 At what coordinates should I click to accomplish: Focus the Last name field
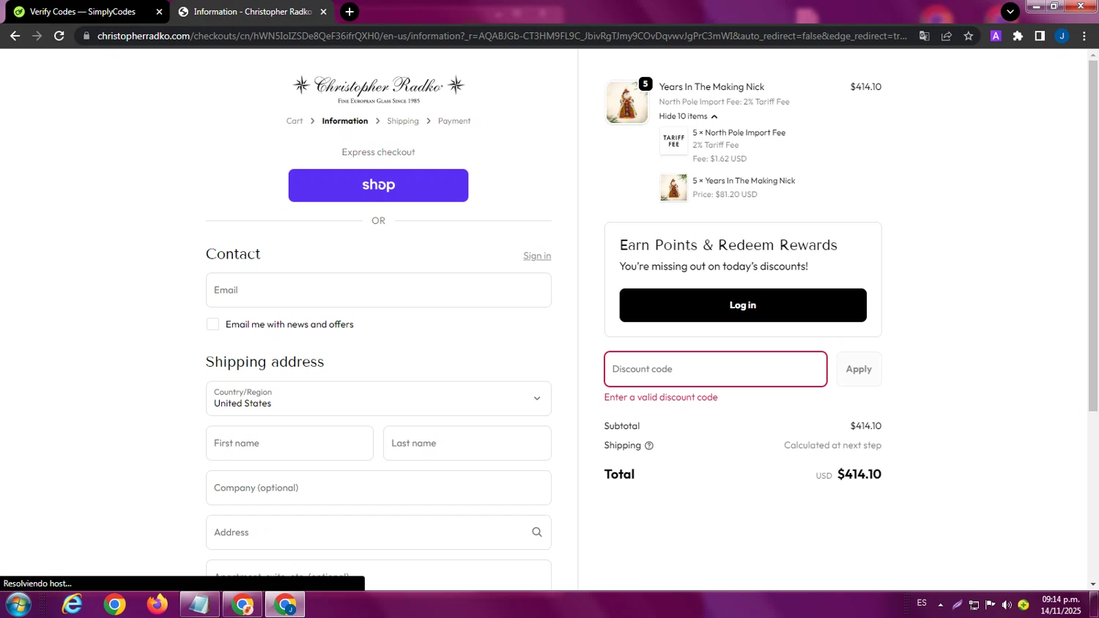(x=467, y=443)
